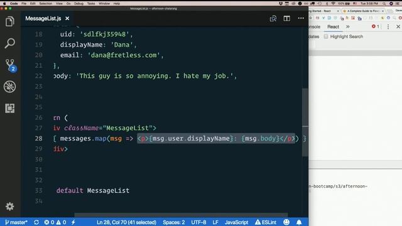This screenshot has width=402, height=226.
Task: Click LF end-of-line selector
Action: point(215,222)
